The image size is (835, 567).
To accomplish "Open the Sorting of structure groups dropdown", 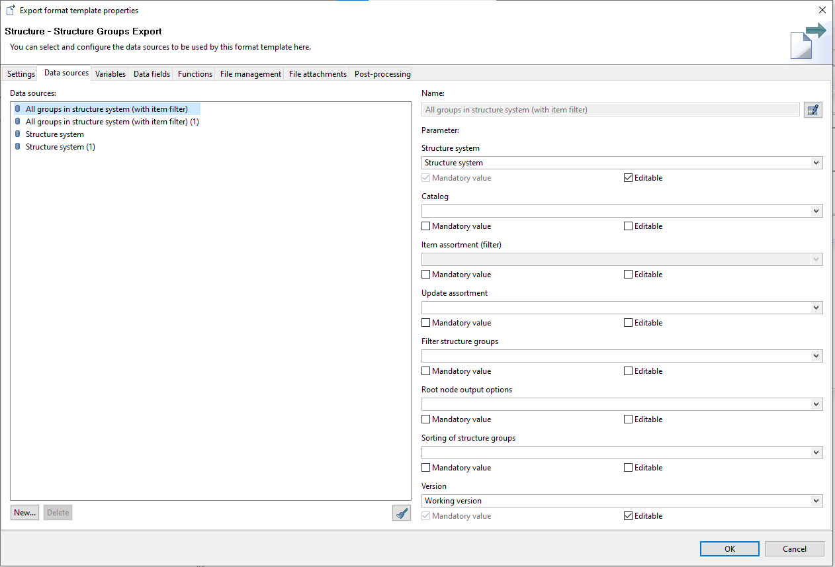I will coord(622,453).
